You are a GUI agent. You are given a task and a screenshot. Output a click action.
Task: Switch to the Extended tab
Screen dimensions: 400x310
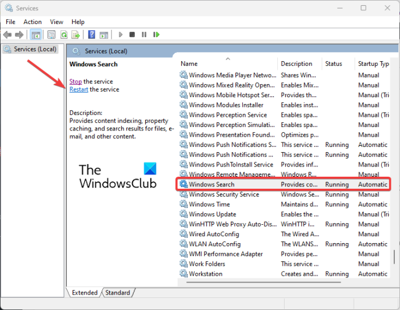click(85, 293)
